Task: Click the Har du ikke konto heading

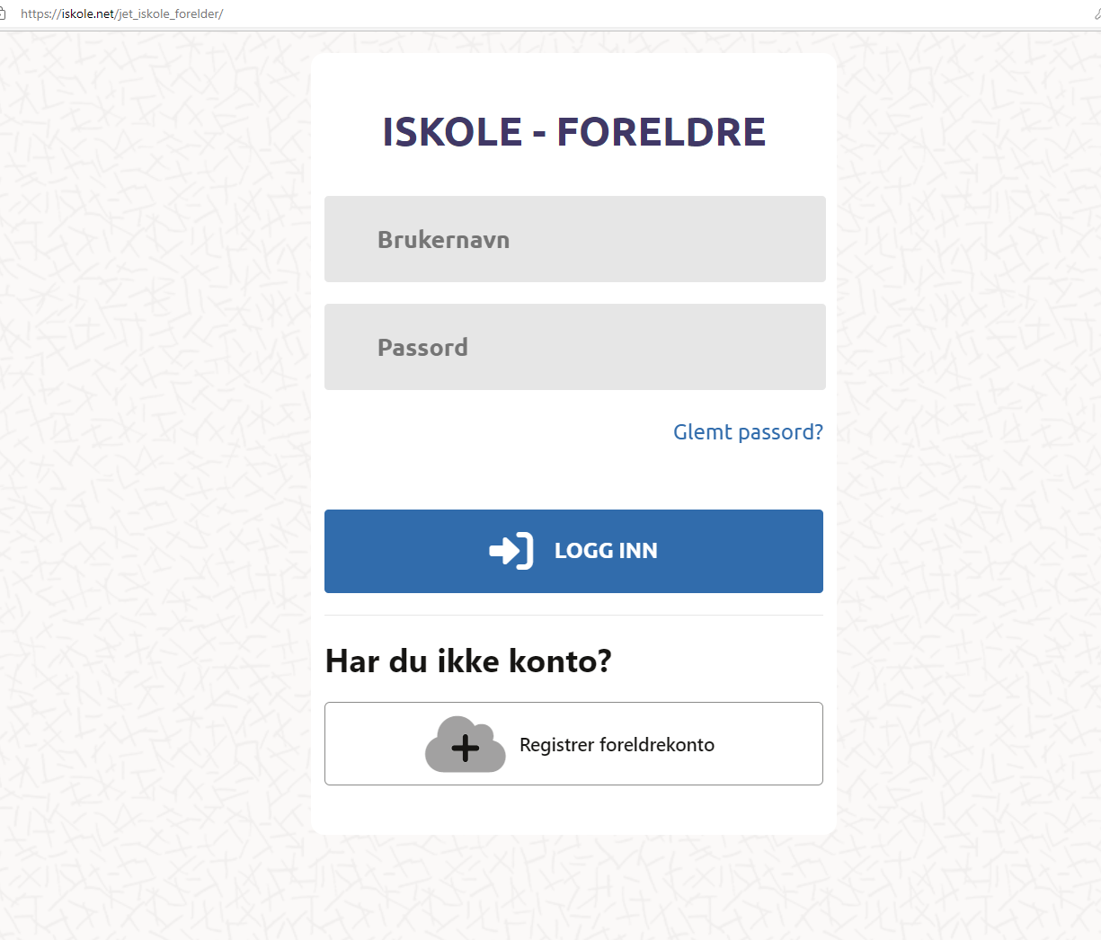Action: tap(467, 661)
